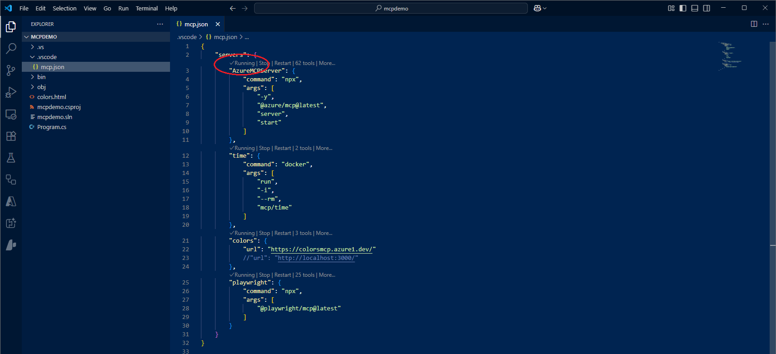Click the Copilot icon in title bar
The width and height of the screenshot is (776, 354).
pos(537,8)
